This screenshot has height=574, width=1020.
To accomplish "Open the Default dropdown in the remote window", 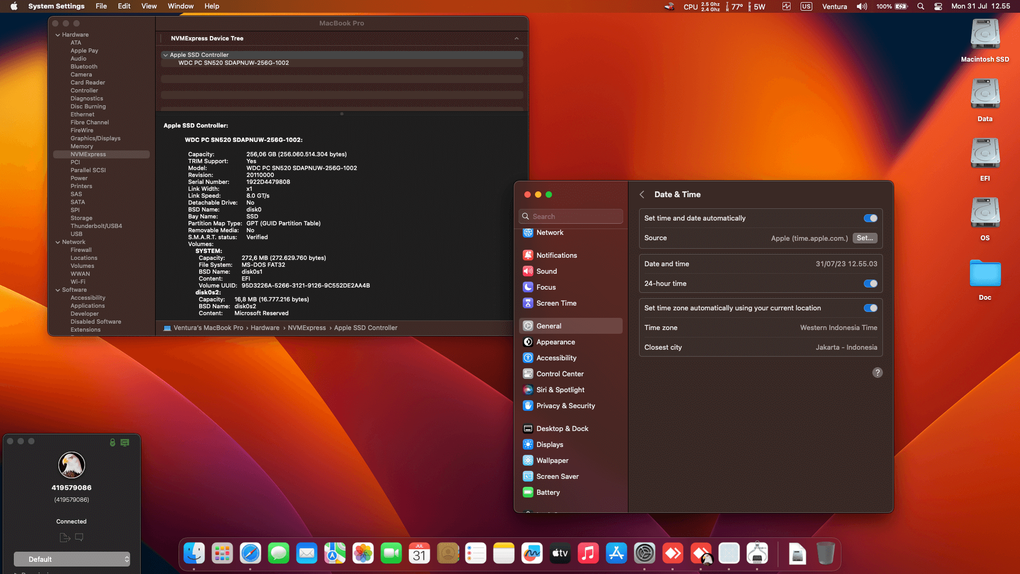I will coord(72,559).
